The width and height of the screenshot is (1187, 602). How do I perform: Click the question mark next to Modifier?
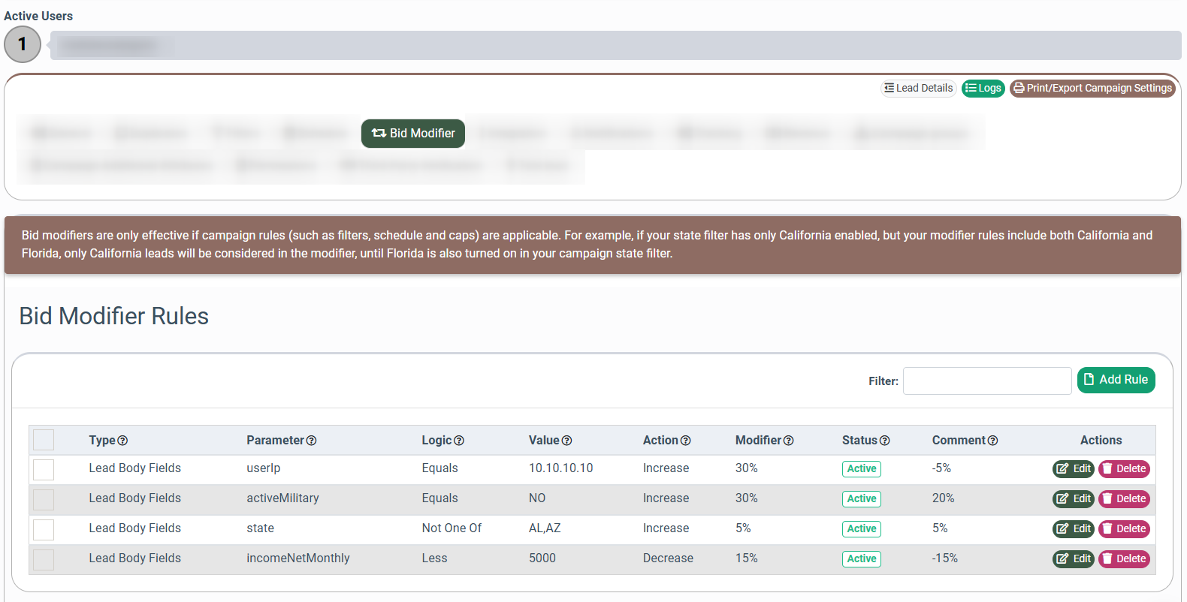[788, 441]
